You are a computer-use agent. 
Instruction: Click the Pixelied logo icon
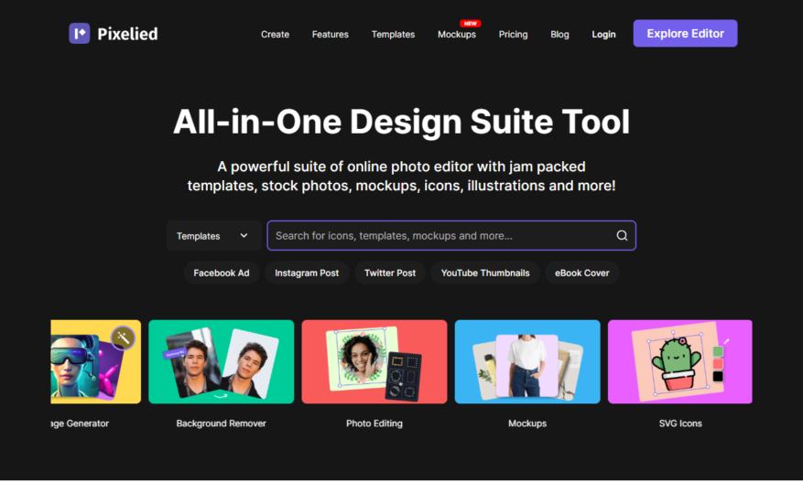[80, 33]
